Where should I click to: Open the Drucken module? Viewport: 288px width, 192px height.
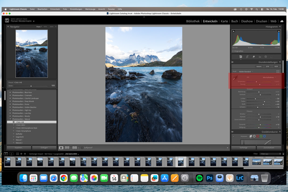pyautogui.click(x=262, y=21)
